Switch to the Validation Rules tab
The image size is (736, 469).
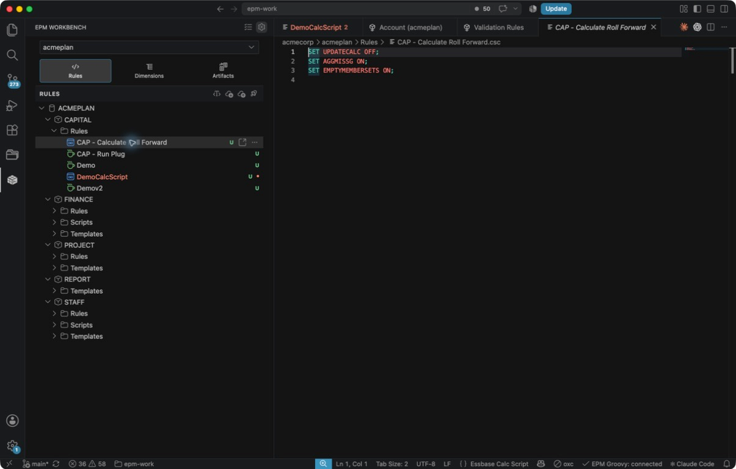click(x=498, y=27)
